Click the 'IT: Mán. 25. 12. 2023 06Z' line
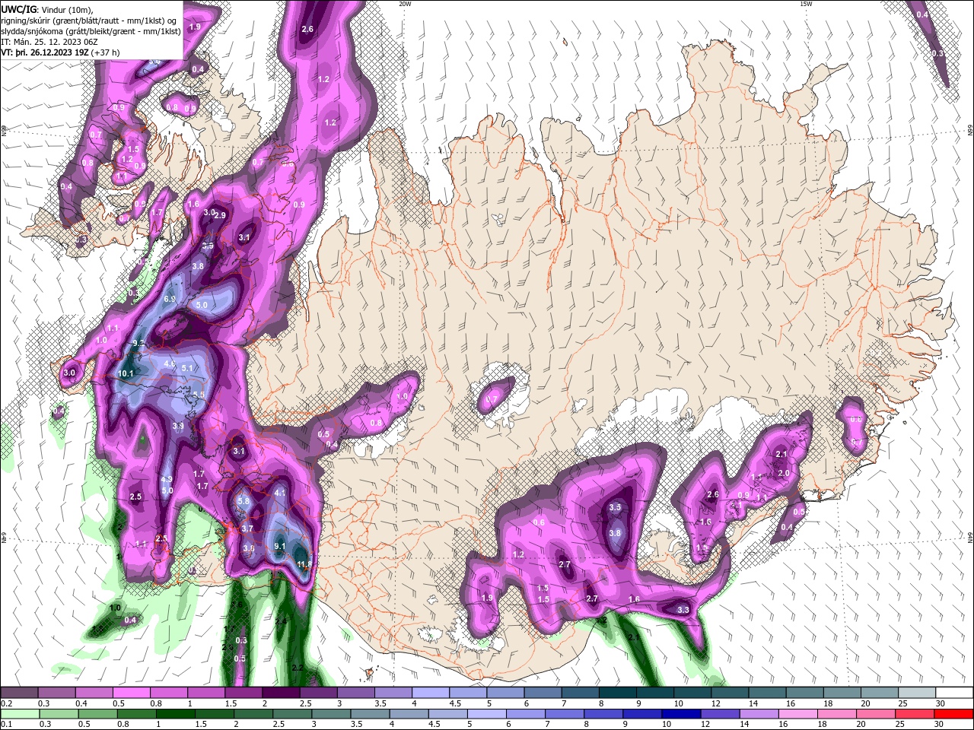 pyautogui.click(x=50, y=41)
